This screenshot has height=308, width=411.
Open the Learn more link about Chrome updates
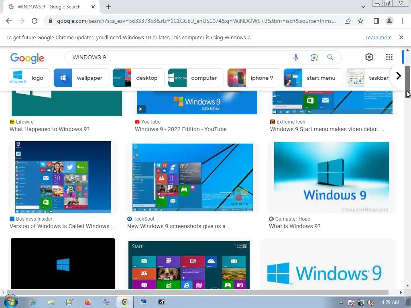tap(378, 37)
